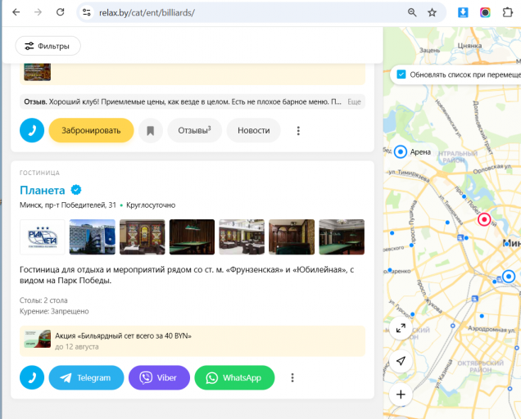Image resolution: width=521 pixels, height=419 pixels.
Task: Call the club using the blue phone icon above Планета
Action: (32, 130)
